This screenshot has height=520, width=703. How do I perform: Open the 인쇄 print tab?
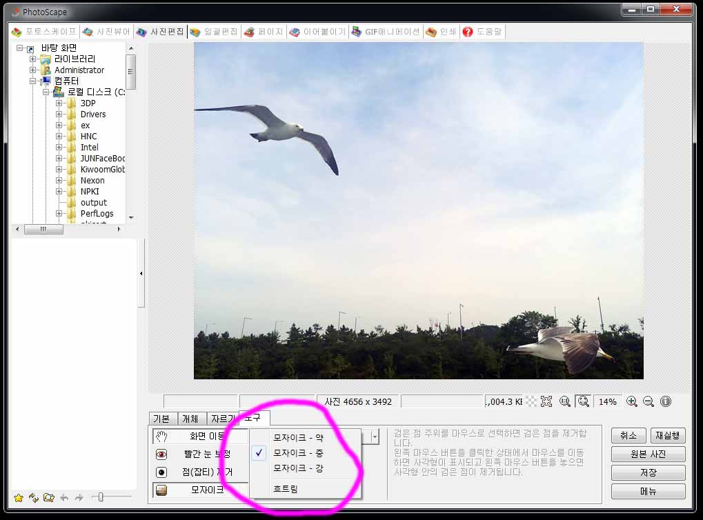tap(441, 32)
